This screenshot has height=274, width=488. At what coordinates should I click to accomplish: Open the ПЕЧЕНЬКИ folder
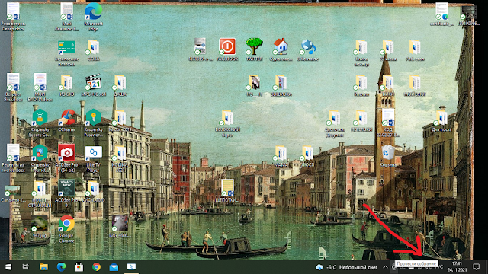tap(361, 120)
